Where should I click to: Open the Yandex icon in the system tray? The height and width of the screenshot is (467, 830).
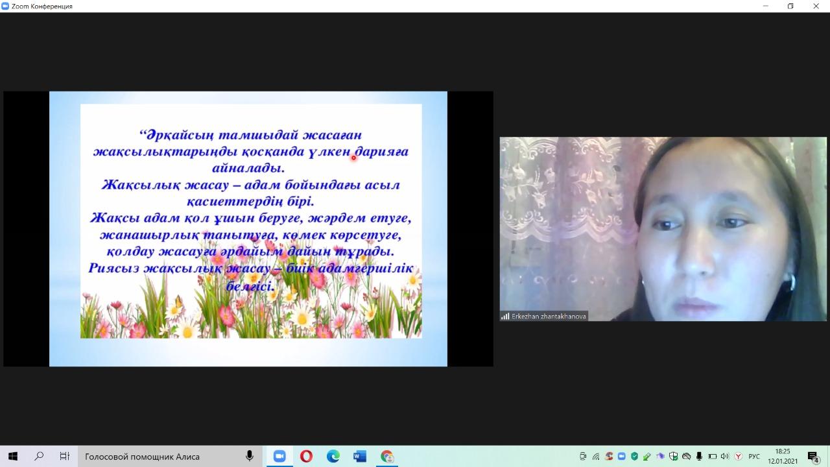coord(738,456)
